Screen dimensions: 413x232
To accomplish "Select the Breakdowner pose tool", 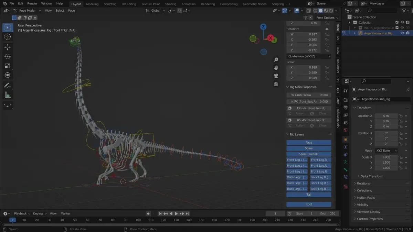I will coord(8,106).
